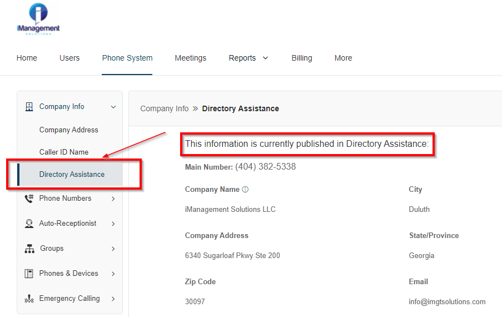Click the Company Info breadcrumb link
This screenshot has height=317, width=502.
pos(164,108)
